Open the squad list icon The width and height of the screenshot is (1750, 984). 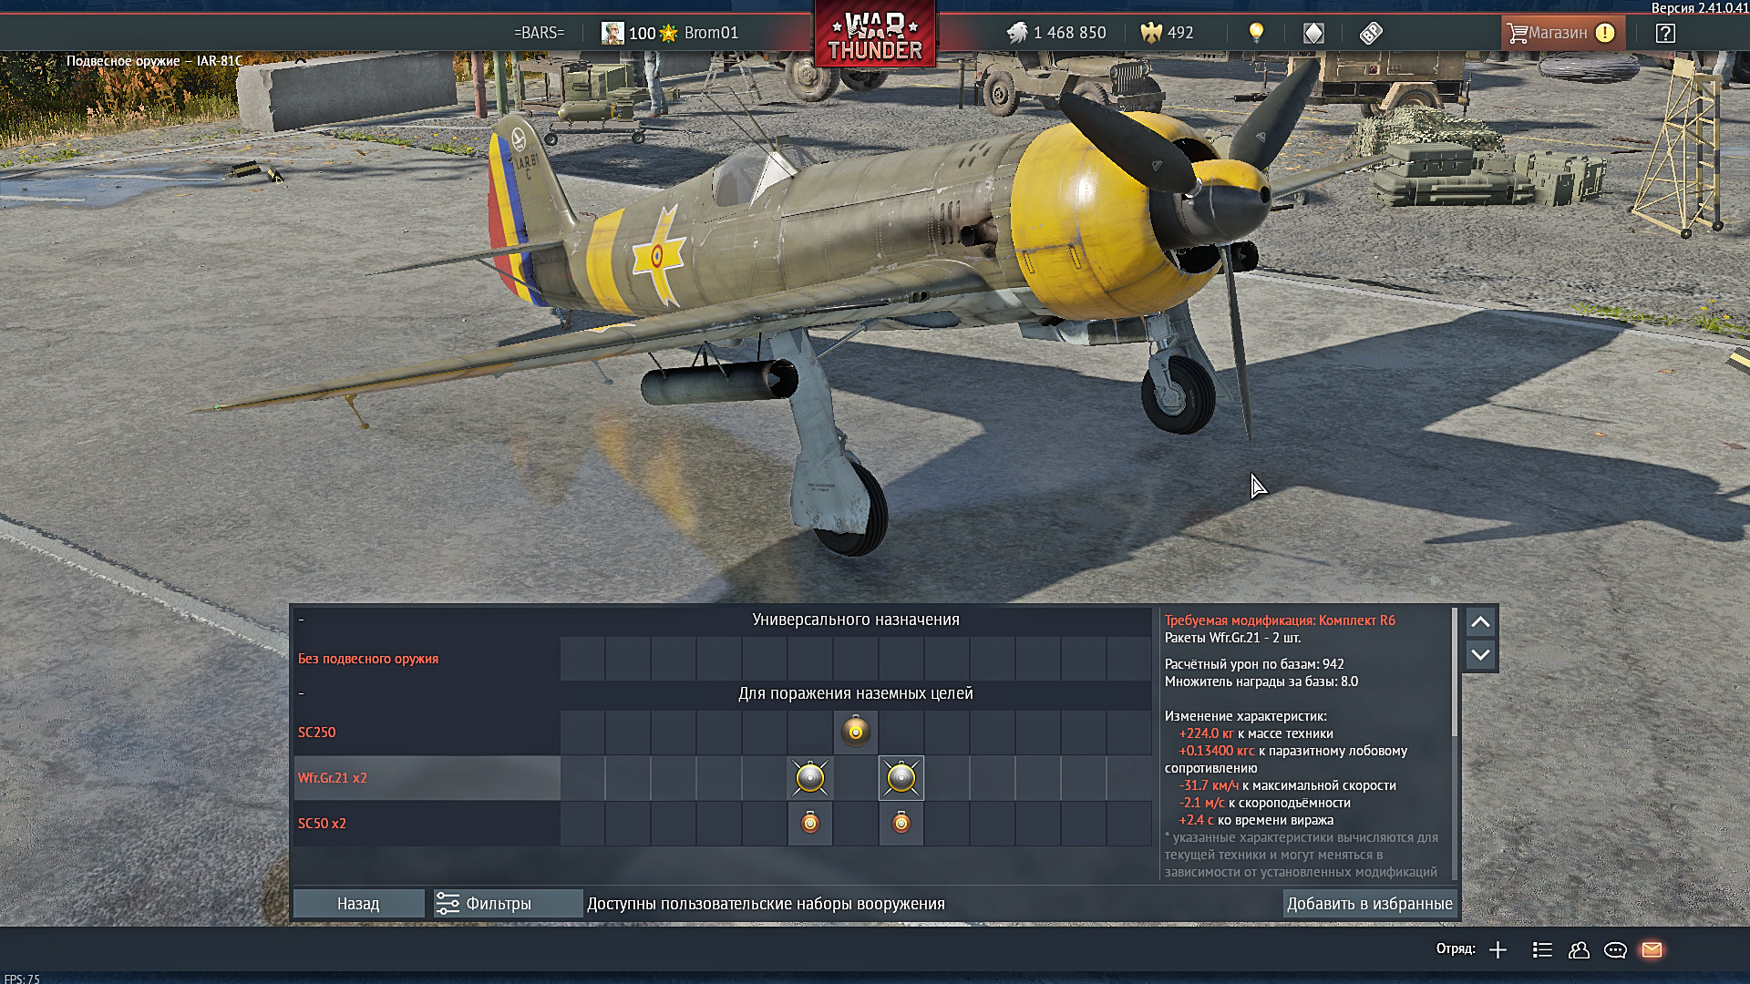click(1542, 950)
